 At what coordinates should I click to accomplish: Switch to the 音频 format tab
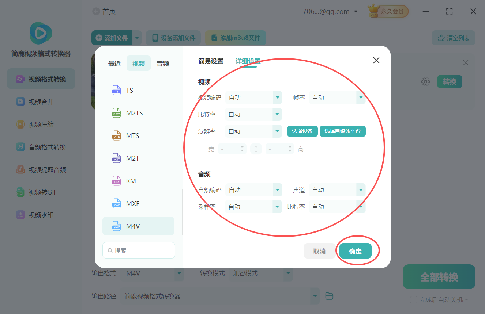tap(162, 63)
